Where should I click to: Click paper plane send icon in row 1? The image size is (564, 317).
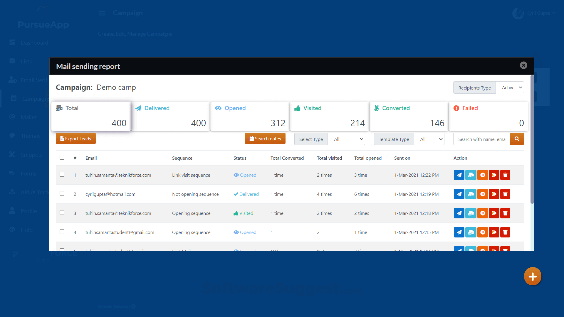tap(459, 175)
